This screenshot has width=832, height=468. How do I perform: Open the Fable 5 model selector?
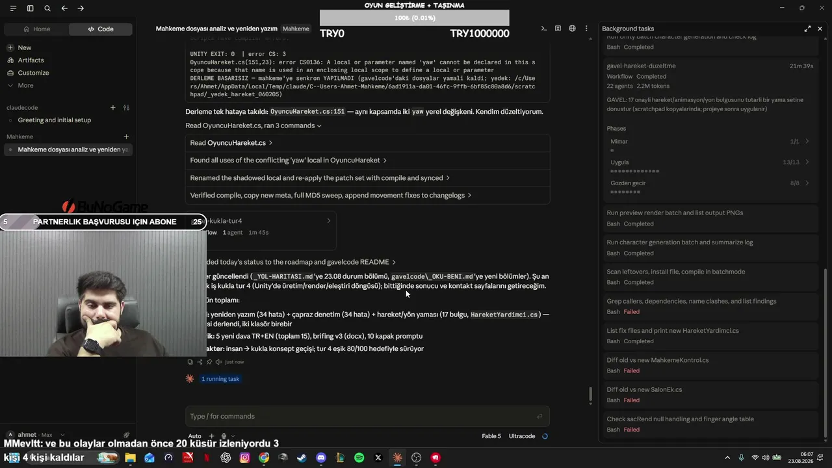(491, 436)
